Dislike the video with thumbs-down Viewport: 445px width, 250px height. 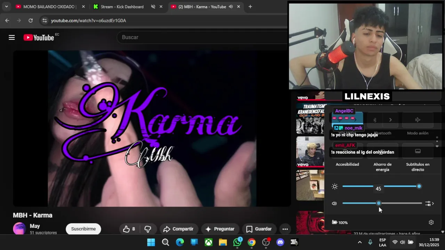click(x=148, y=229)
